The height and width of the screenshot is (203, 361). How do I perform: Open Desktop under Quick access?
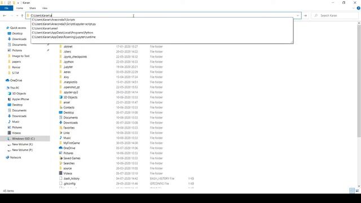(x=17, y=33)
